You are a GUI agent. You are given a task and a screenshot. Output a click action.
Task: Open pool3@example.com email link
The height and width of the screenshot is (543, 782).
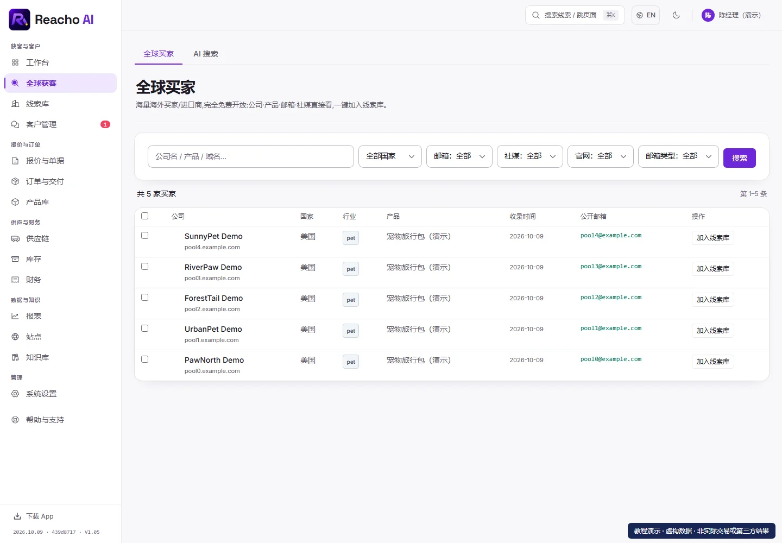(611, 267)
